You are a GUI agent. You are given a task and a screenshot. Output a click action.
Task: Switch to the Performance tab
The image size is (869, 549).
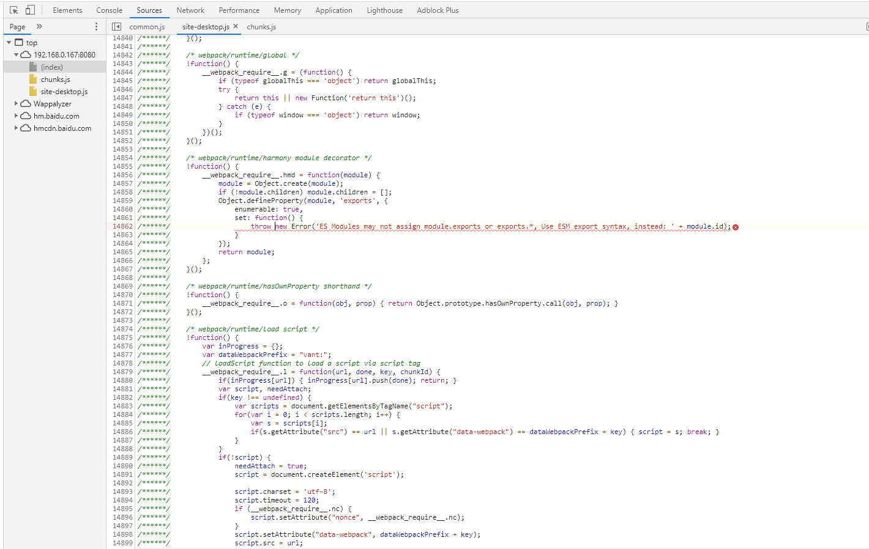coord(239,10)
